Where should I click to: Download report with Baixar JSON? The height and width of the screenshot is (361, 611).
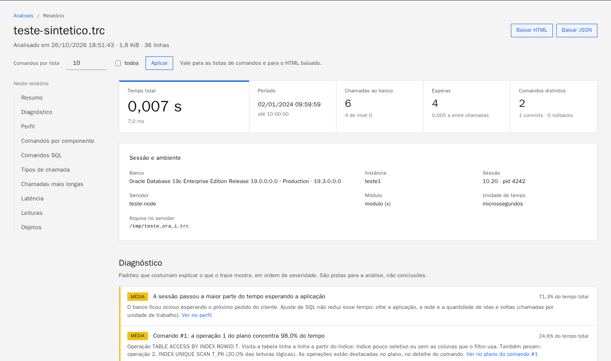[x=577, y=31]
